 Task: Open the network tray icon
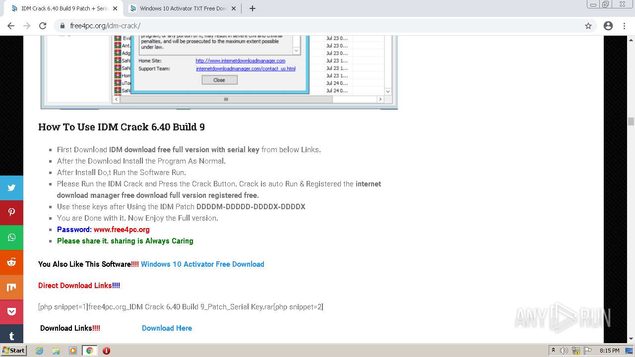(x=576, y=351)
